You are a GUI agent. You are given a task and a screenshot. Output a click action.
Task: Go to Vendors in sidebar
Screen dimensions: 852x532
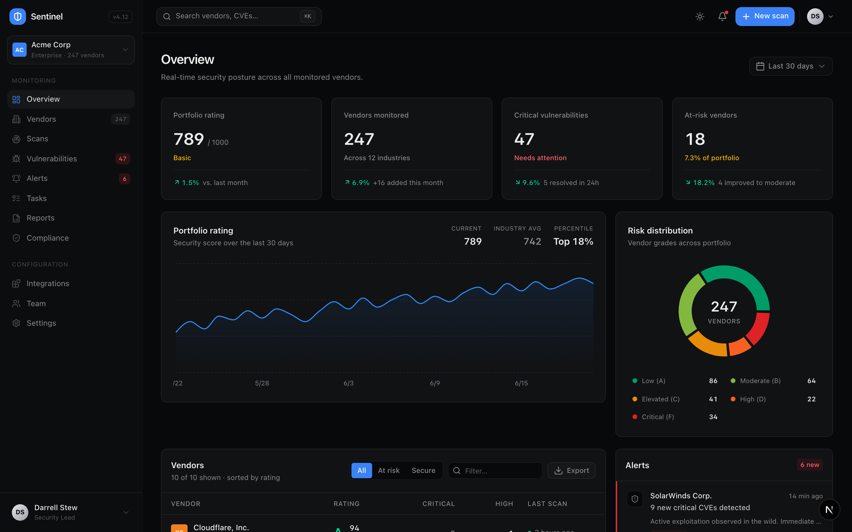(x=71, y=119)
